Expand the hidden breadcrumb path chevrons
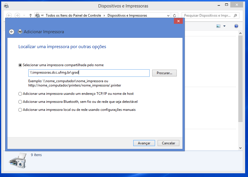Image resolution: width=248 pixels, height=177 pixels. [x=42, y=15]
